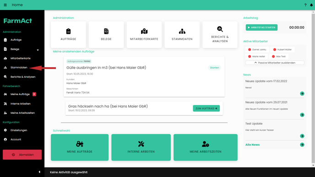Click Berichte & Analysen magnifier icon in sidebar
This screenshot has width=315, height=177.
click(5, 77)
